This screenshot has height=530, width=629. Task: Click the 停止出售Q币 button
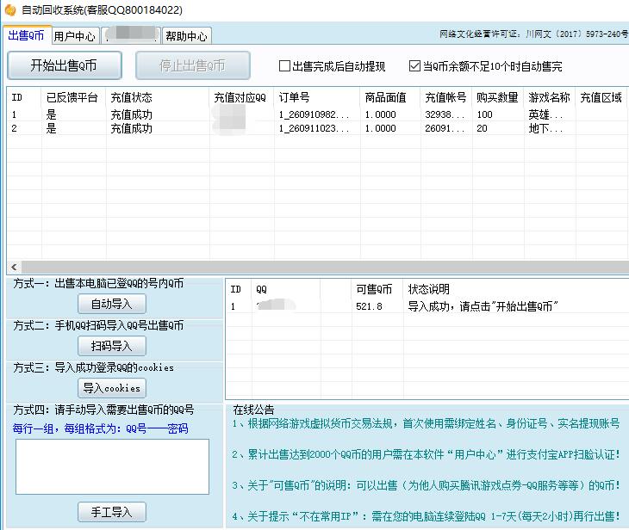tap(192, 65)
